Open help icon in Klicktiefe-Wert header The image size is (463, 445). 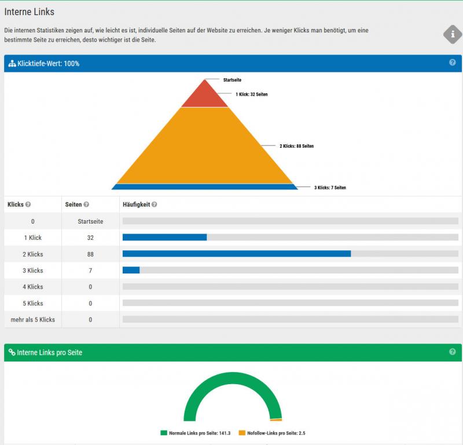(453, 63)
